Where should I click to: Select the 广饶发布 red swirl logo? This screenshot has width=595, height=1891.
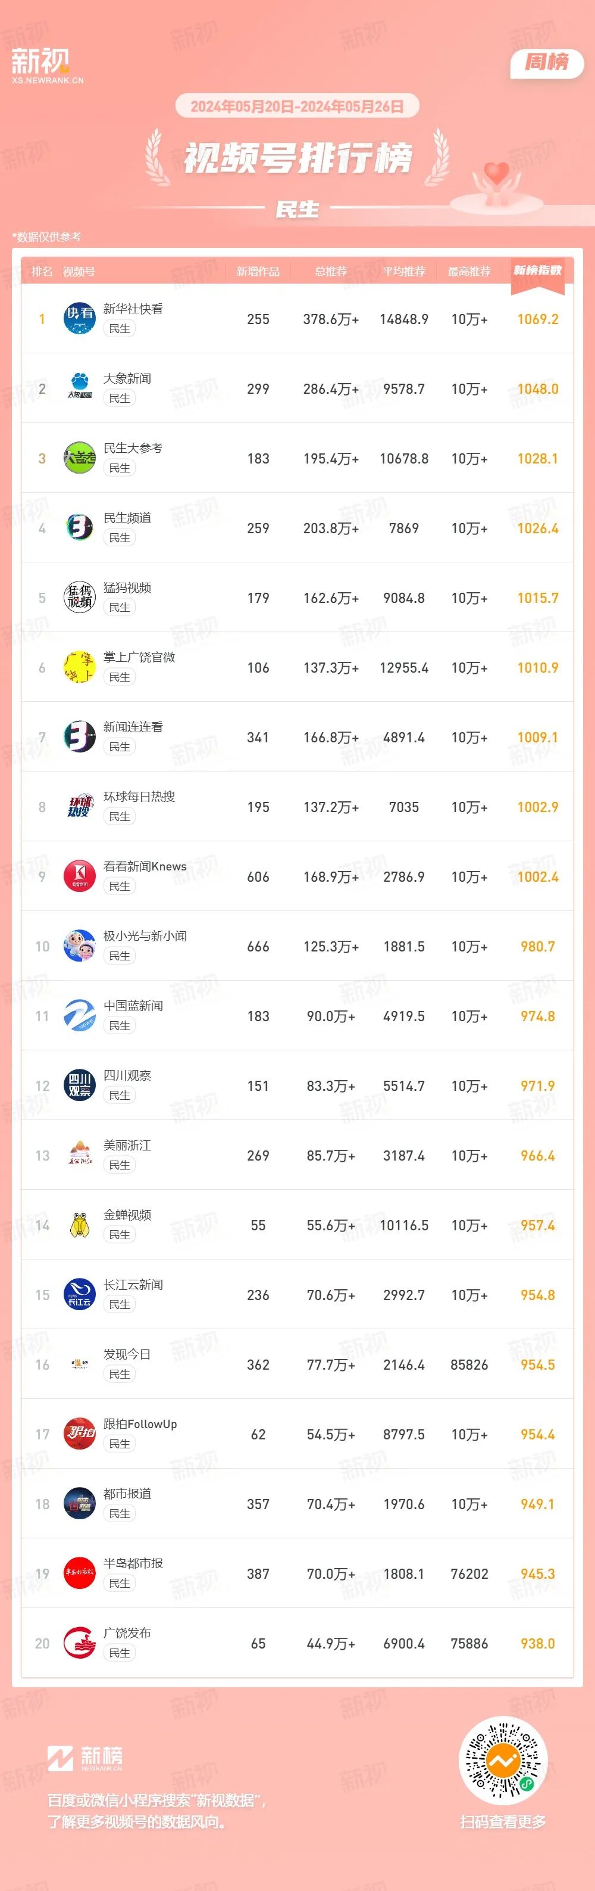tap(79, 1644)
